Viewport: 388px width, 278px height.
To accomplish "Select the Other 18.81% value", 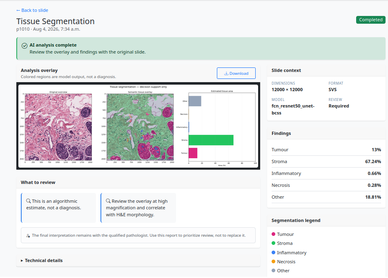I will (373, 197).
